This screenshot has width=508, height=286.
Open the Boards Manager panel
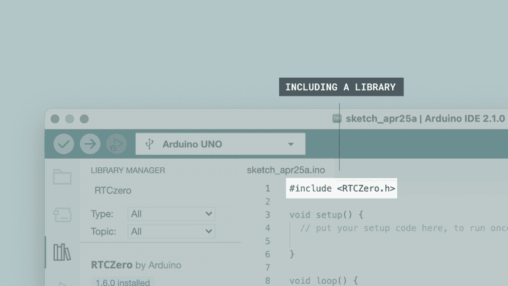62,215
